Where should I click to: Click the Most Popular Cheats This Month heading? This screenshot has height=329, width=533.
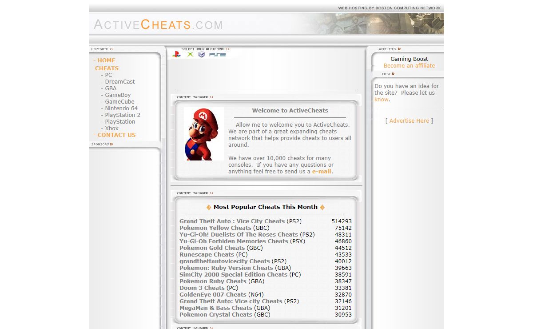click(x=266, y=207)
